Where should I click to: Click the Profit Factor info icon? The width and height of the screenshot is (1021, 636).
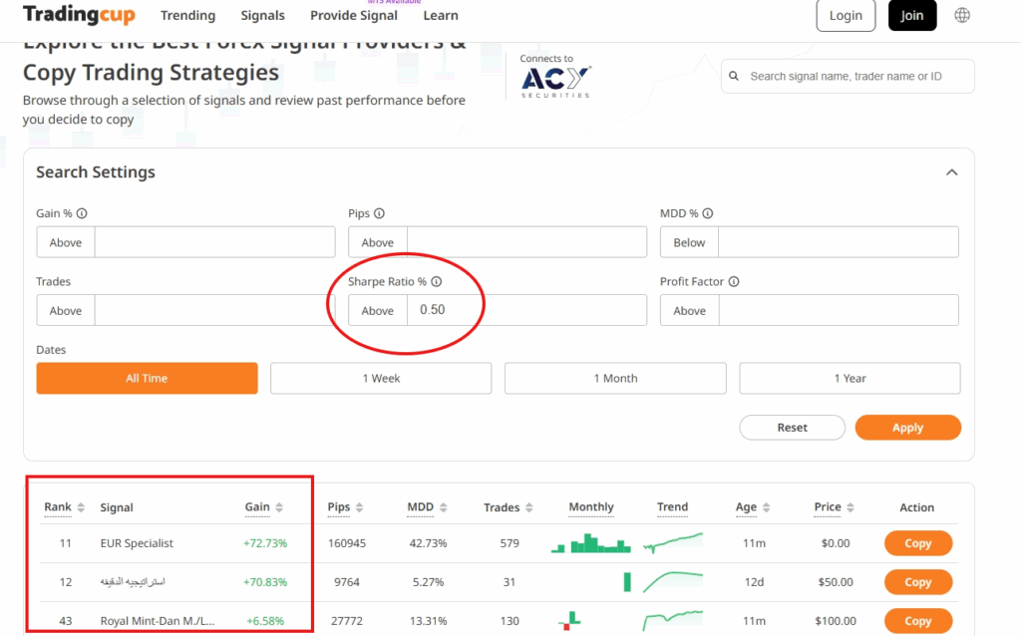[734, 282]
